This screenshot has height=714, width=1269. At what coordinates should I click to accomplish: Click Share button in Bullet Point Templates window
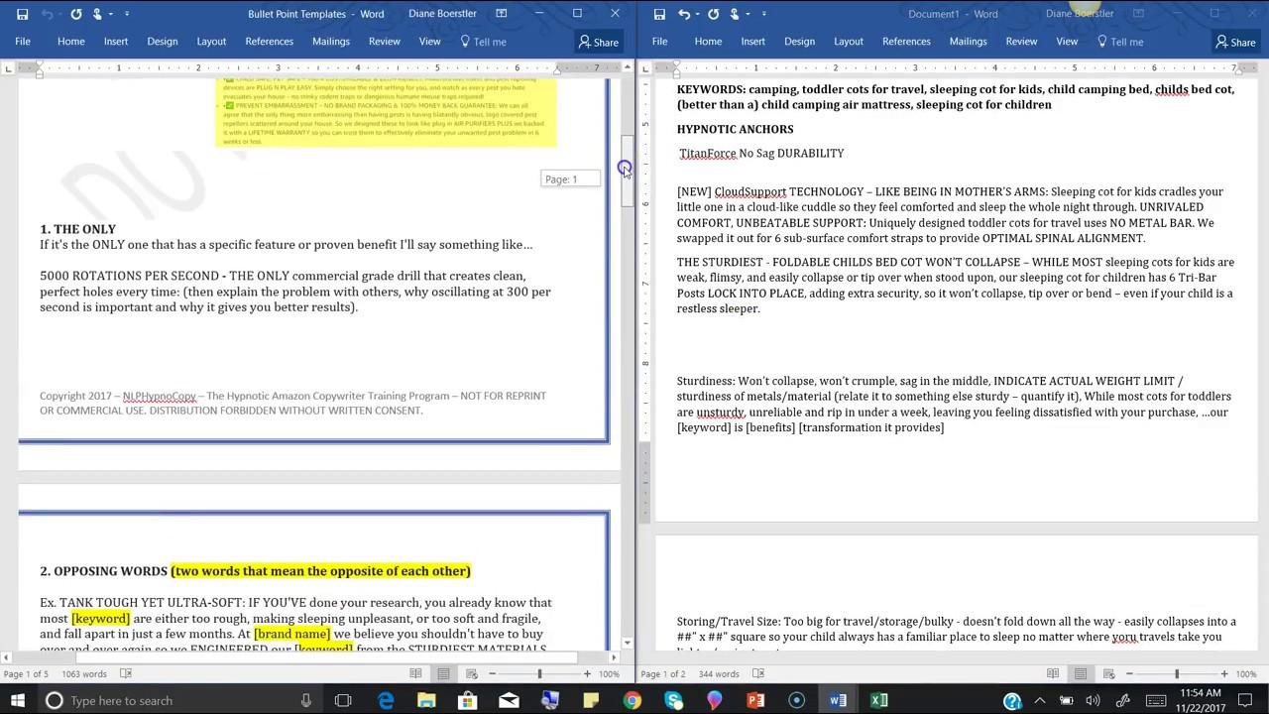[x=599, y=42]
